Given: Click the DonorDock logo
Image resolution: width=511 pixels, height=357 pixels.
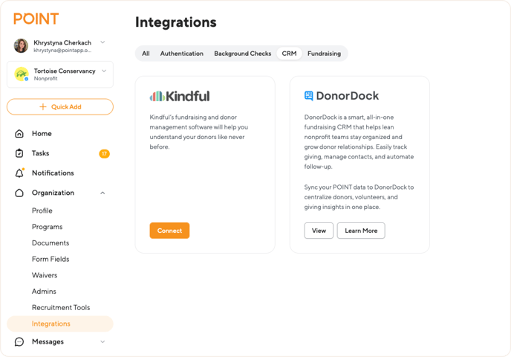Looking at the screenshot, I should coord(342,96).
